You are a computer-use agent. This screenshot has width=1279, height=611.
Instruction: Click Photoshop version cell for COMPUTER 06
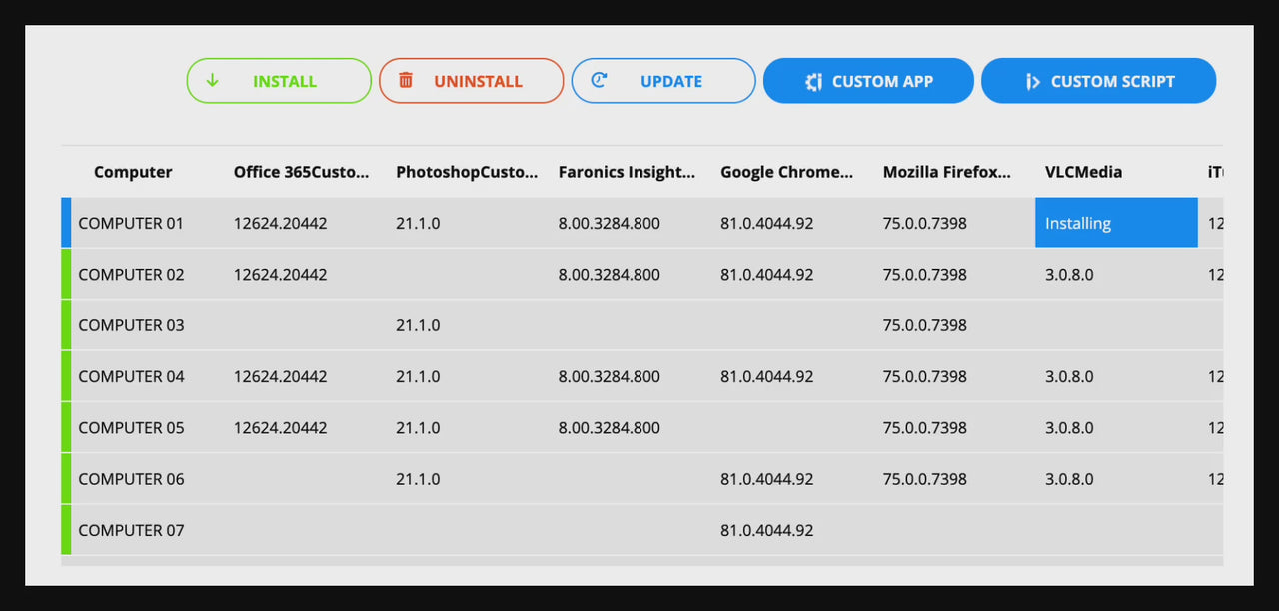(x=418, y=479)
